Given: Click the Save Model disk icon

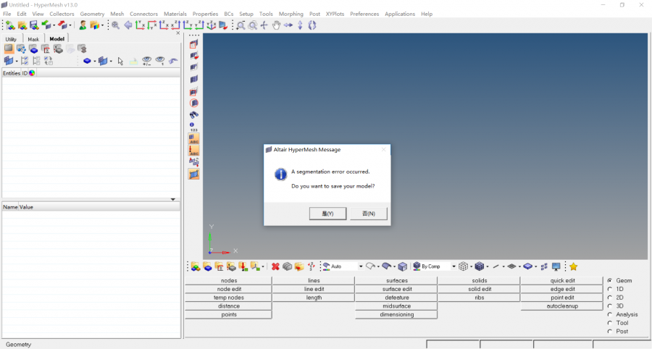Looking at the screenshot, I should (x=34, y=25).
